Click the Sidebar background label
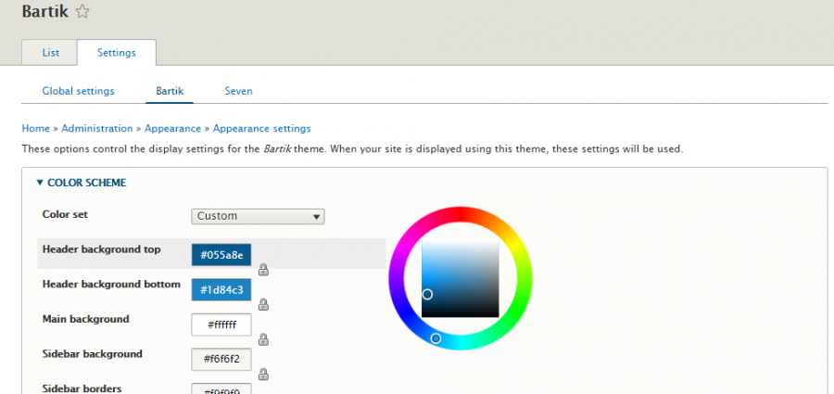 [93, 353]
